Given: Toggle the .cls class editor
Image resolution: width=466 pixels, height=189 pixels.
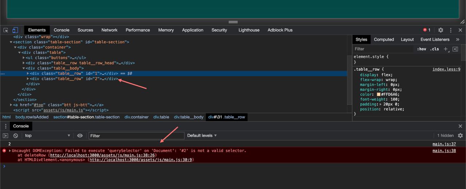Looking at the screenshot, I should [435, 49].
